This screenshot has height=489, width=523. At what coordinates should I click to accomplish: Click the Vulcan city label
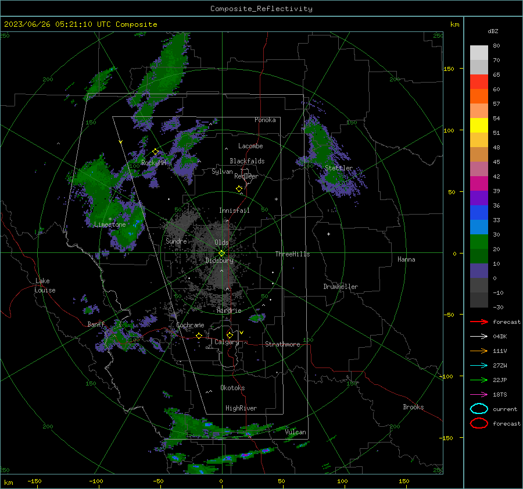tap(296, 432)
